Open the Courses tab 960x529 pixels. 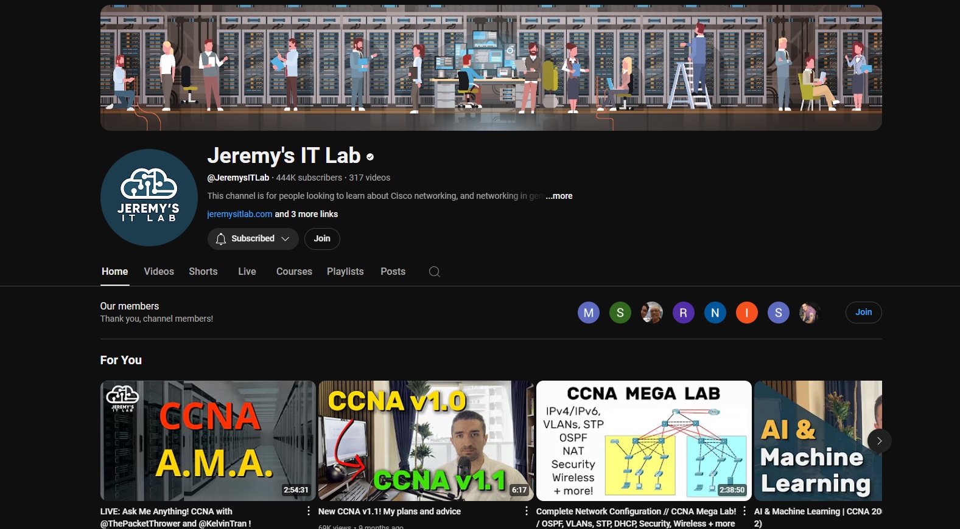tap(294, 272)
